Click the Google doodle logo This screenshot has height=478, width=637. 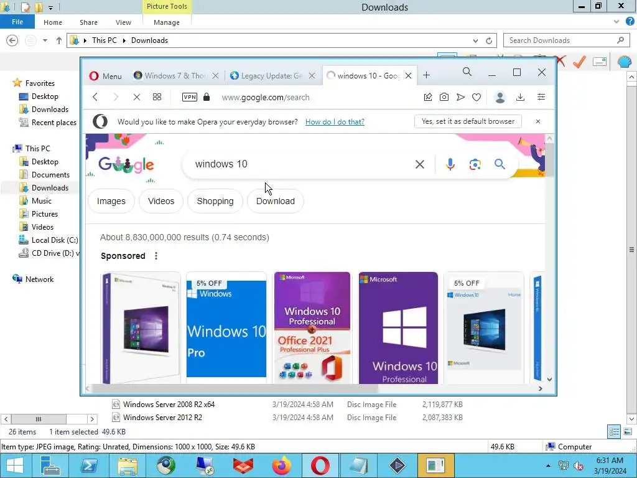(x=126, y=164)
